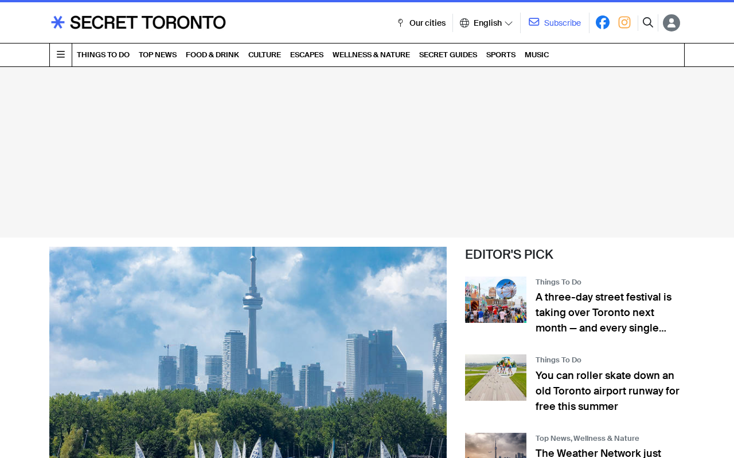Click the Editor's Pick heading
Screen dimensions: 734x458
click(x=509, y=255)
